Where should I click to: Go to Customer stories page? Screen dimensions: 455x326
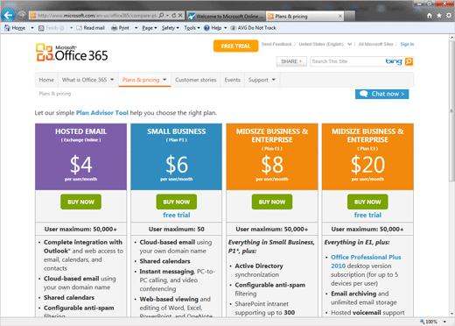(x=196, y=80)
